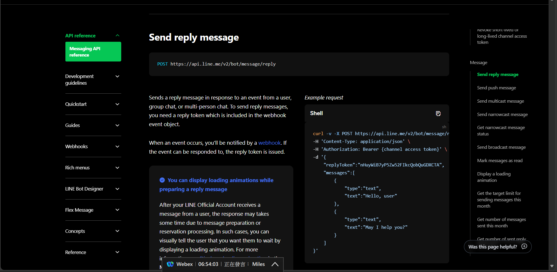This screenshot has height=272, width=557.
Task: Click the curl command line
Action: pyautogui.click(x=381, y=134)
